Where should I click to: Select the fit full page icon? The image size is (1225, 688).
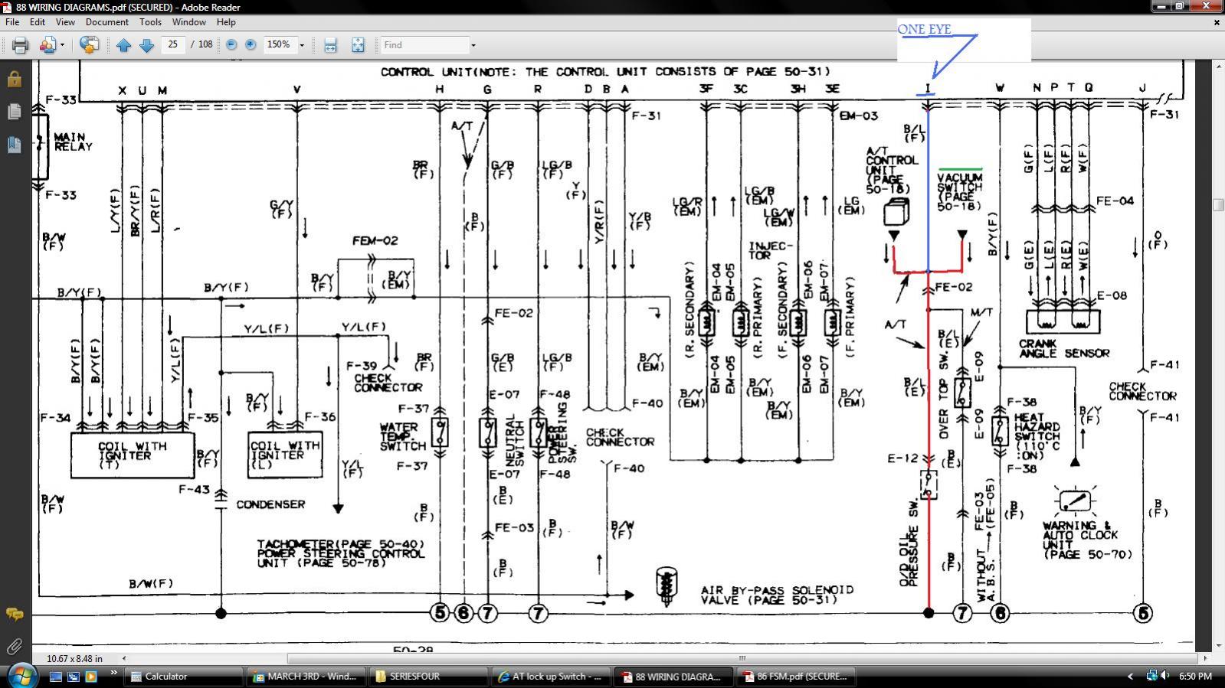(x=358, y=45)
